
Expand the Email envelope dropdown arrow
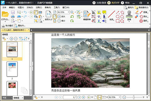[22, 12]
